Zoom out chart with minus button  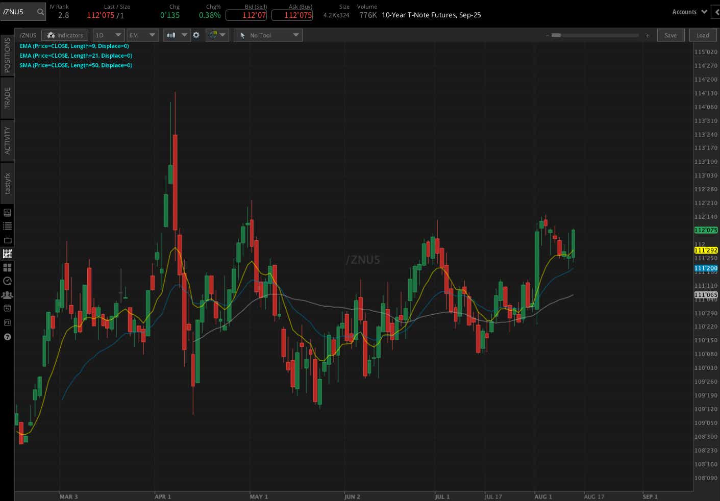tap(547, 36)
